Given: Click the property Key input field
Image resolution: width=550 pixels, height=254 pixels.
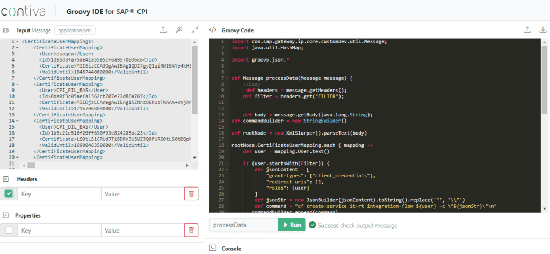Looking at the screenshot, I should (x=59, y=230).
